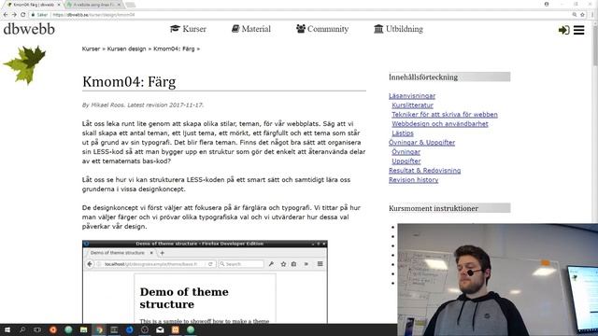Screen dimensions: 598x336
Task: Click the login arrow icon
Action: coord(564,30)
